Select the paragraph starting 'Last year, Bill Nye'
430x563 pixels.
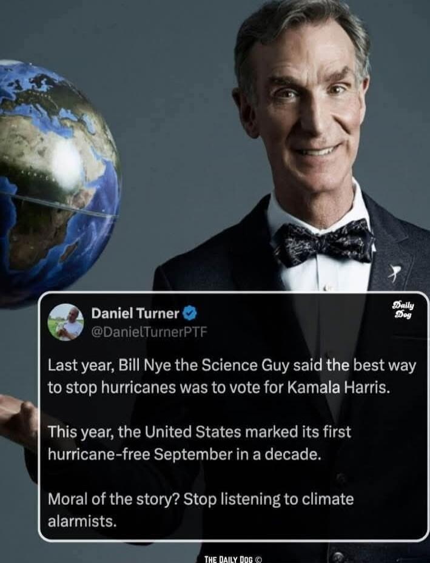click(x=232, y=377)
